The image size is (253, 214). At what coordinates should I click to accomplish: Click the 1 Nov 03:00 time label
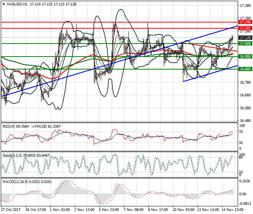tap(60, 210)
